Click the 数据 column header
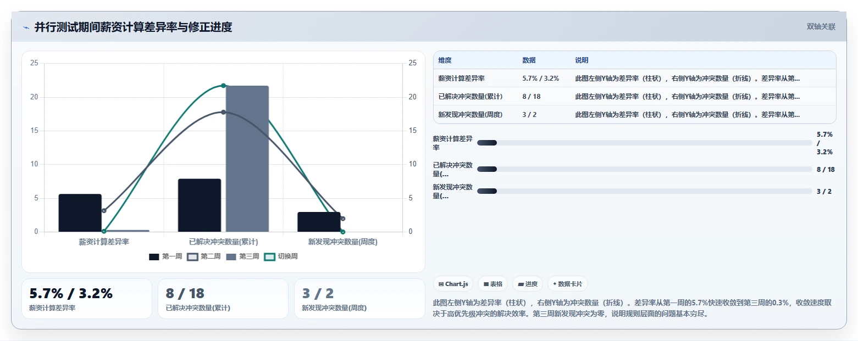The height and width of the screenshot is (341, 858). 529,60
